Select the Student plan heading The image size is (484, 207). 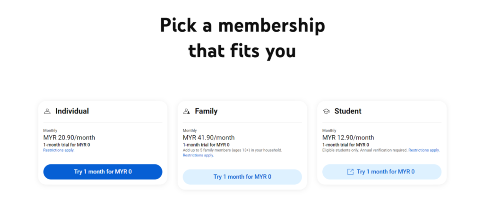point(348,111)
